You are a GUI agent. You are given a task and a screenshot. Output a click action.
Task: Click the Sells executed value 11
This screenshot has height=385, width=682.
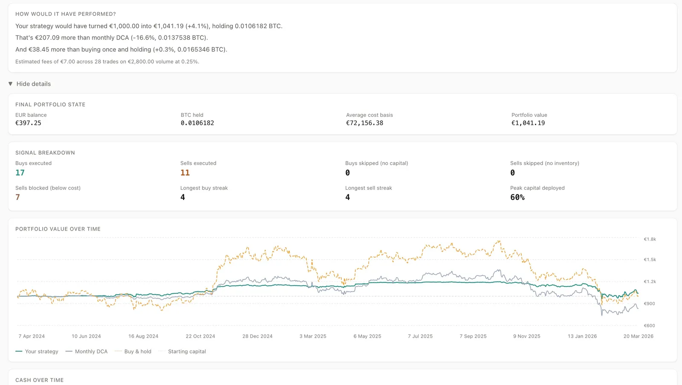[185, 172]
